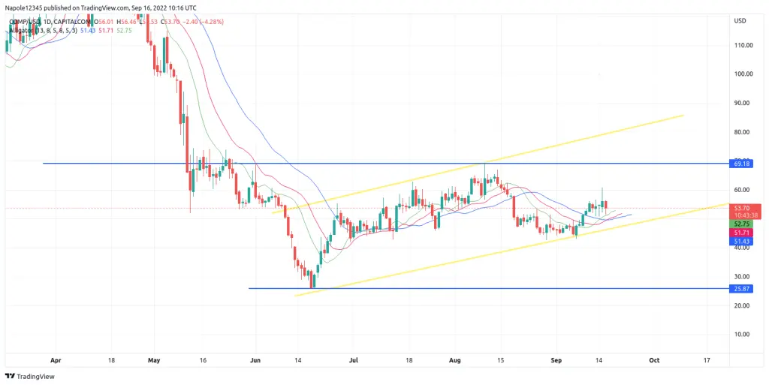Click the 14 date label between Jun and Jul
Viewport: 769px width, 385px height.
click(x=297, y=359)
